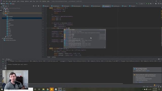The image size is (162, 91).
Task: Expand the .idea folder node
Action: [x=4, y=10]
